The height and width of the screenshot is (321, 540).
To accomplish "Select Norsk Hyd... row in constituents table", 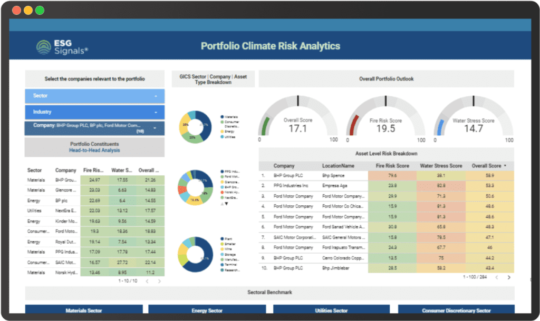I will (95, 273).
